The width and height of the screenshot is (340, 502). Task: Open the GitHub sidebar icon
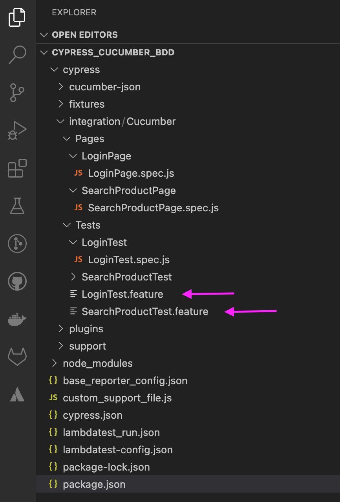pyautogui.click(x=17, y=281)
